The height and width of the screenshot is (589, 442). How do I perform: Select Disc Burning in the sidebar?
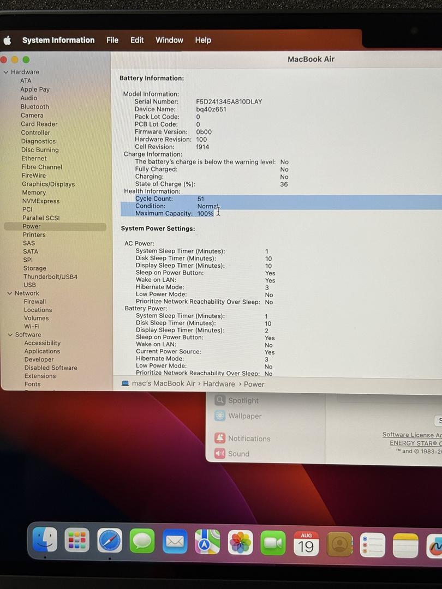(40, 150)
